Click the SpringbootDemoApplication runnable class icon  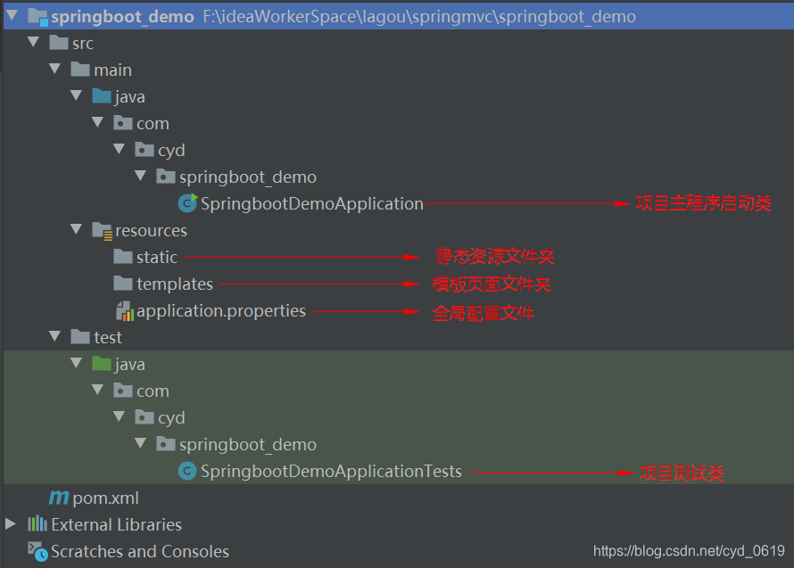(x=187, y=203)
